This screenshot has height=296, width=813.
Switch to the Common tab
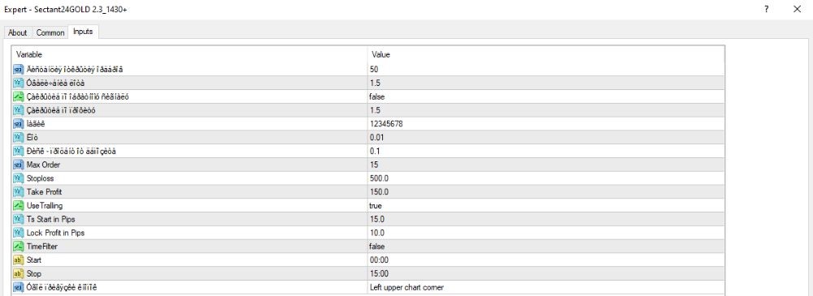[x=50, y=32]
